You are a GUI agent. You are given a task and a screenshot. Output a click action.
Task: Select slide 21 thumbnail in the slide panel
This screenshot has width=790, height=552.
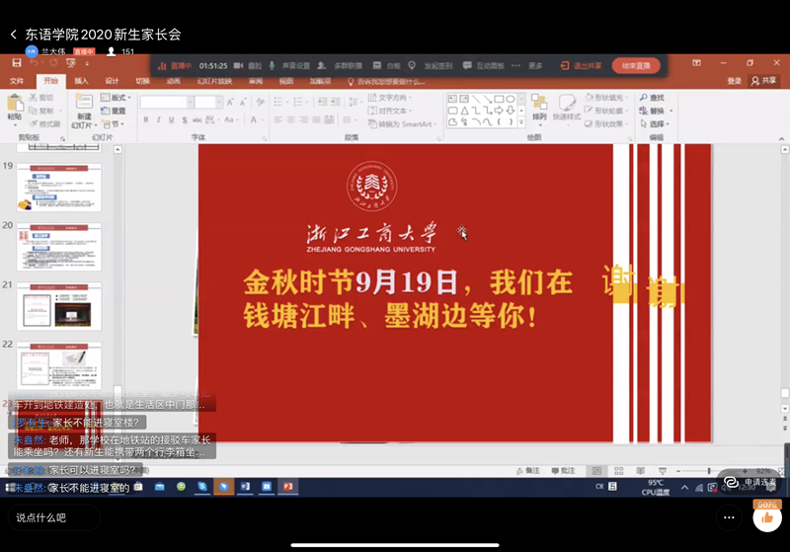(58, 306)
